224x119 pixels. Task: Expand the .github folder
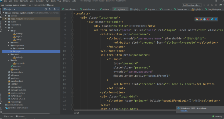[x=6, y=16]
